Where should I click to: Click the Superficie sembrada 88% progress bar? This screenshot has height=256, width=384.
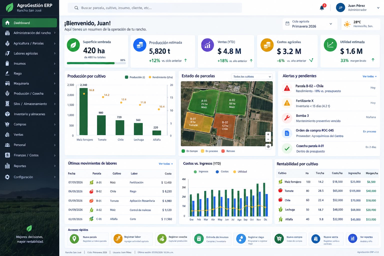pos(96,63)
